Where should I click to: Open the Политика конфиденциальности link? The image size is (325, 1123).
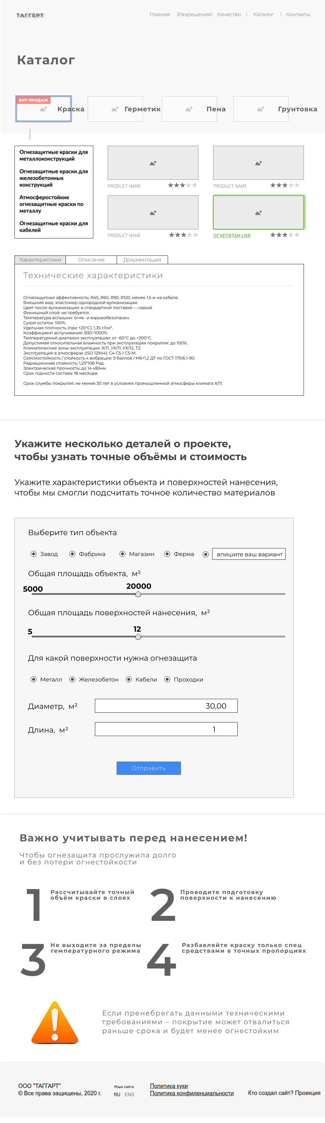[x=192, y=1093]
